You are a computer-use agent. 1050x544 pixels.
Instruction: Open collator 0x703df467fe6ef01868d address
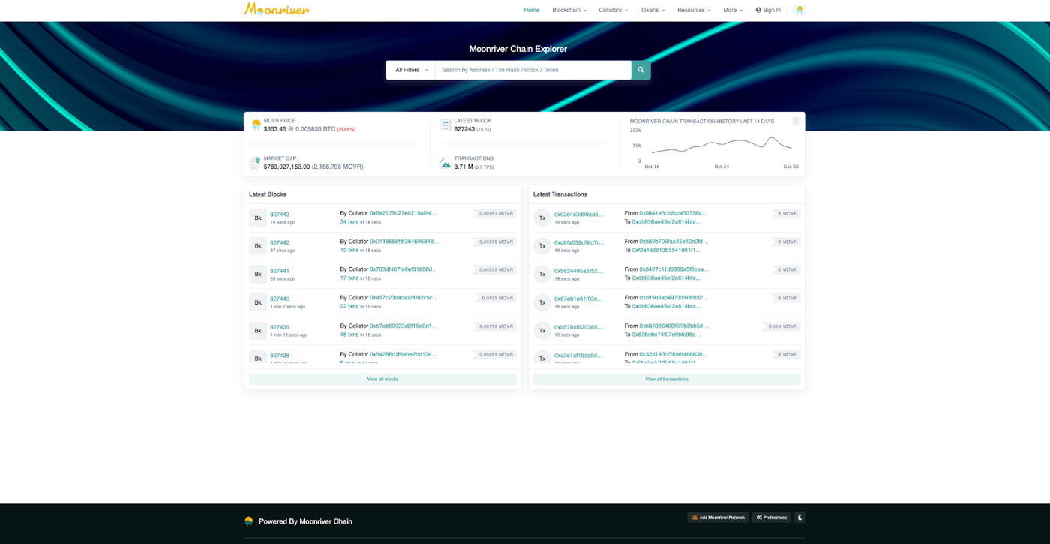pyautogui.click(x=403, y=269)
